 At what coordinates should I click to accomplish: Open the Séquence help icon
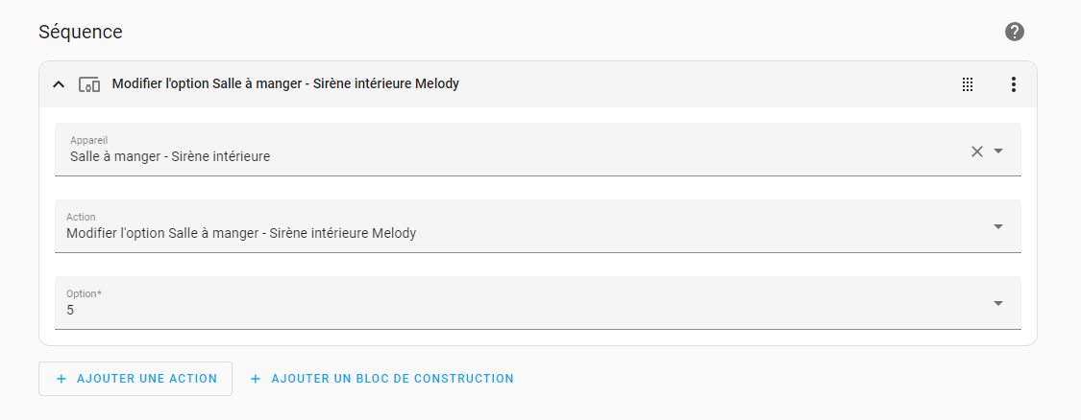(1015, 32)
